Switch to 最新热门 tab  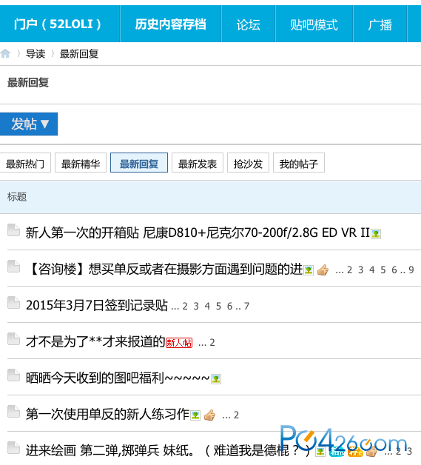(25, 162)
